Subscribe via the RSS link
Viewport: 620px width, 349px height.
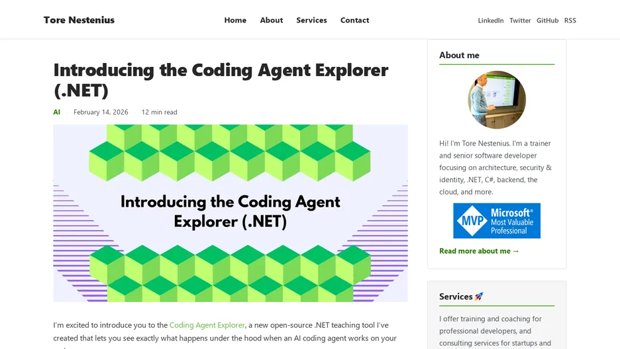tap(570, 21)
